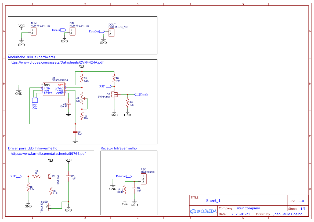Select capacitor C2 1nF
314x222 pixels.
pyautogui.click(x=76, y=132)
